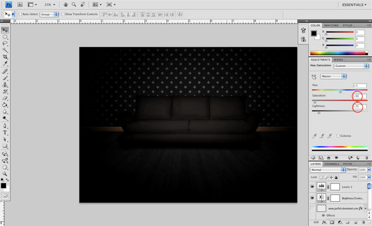This screenshot has width=372, height=226.
Task: Click the Saturation value field
Action: click(x=360, y=96)
